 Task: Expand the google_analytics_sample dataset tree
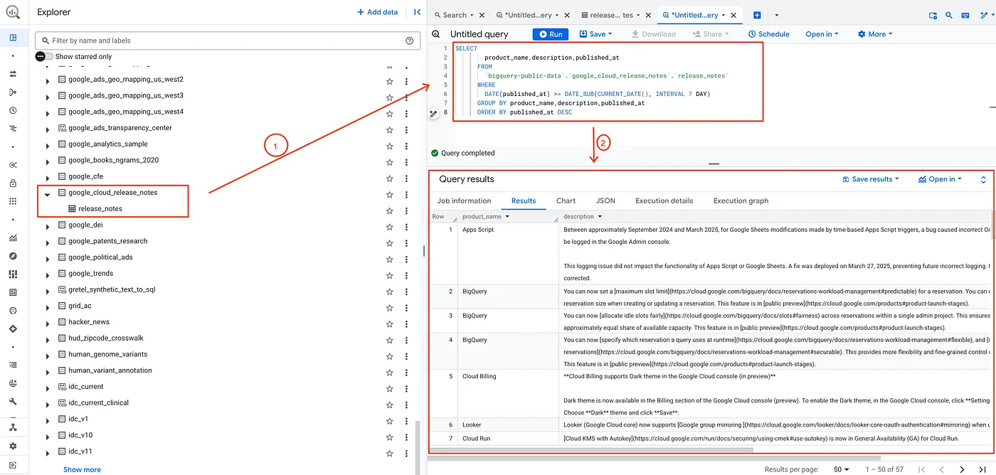click(46, 144)
